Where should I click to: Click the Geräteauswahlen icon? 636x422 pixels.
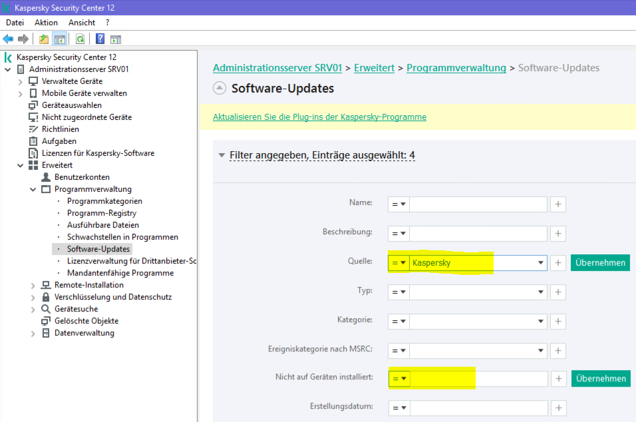33,105
